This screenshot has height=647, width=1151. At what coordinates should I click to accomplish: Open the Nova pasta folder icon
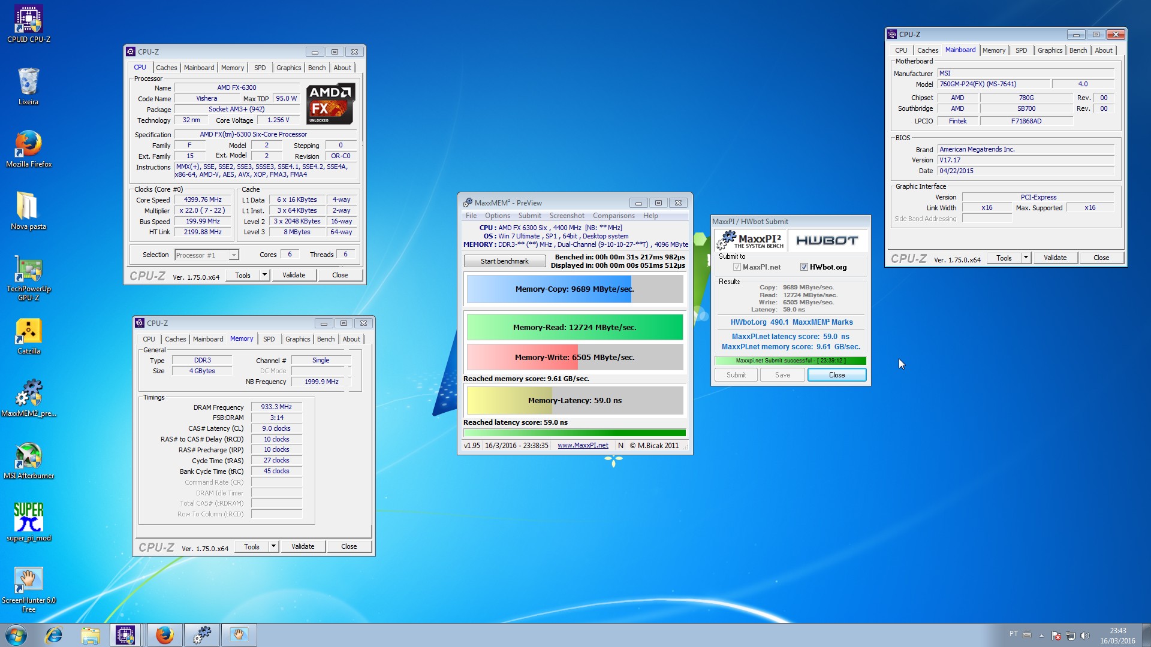[x=28, y=211]
